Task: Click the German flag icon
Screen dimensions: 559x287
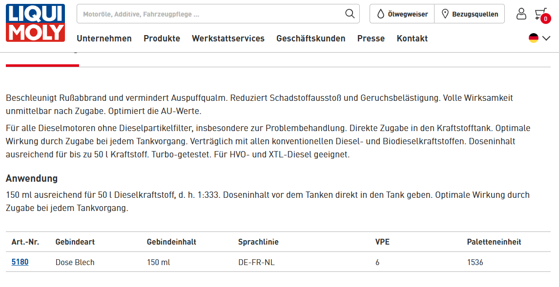Action: pos(534,38)
